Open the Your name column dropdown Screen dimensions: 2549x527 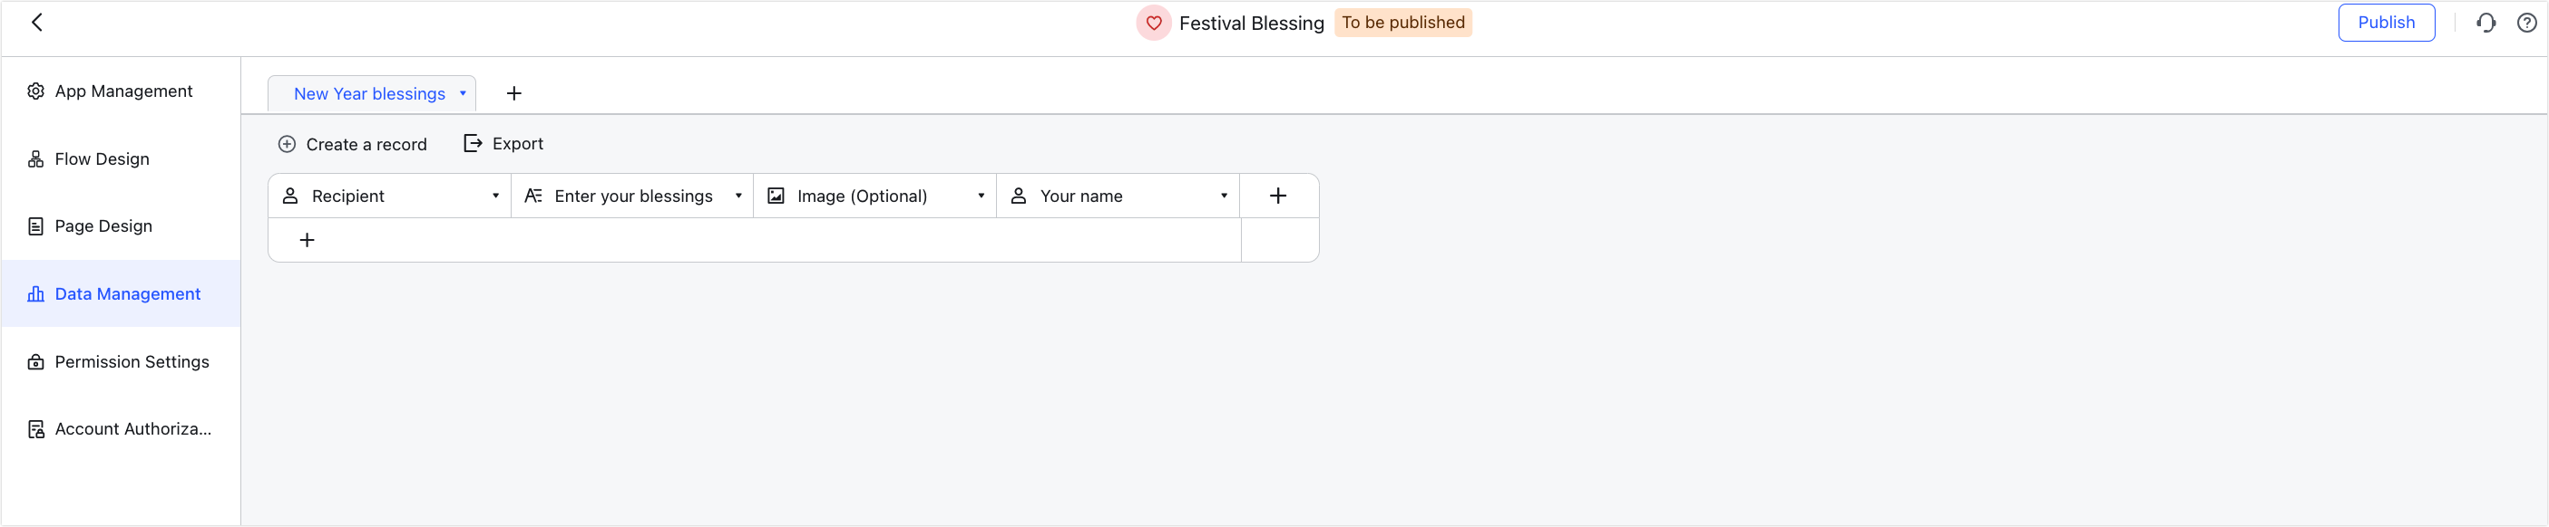point(1225,196)
